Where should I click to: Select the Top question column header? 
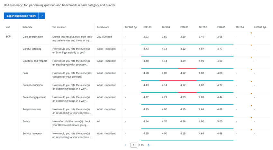tap(59, 27)
